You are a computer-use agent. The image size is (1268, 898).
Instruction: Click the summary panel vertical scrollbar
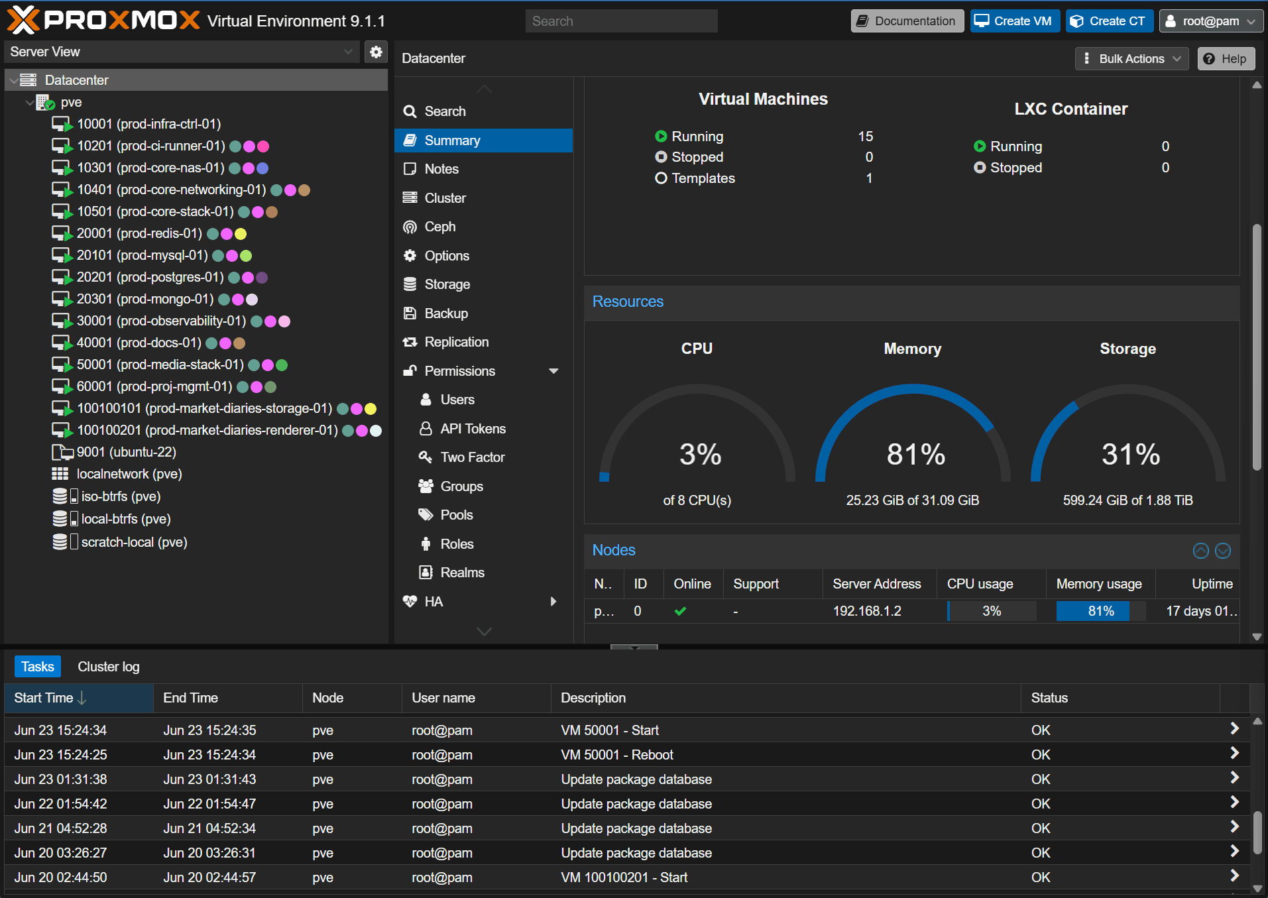click(x=1257, y=348)
